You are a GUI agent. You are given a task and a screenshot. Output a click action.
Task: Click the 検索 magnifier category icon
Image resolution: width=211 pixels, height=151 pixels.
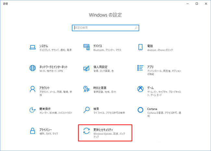[87, 110]
